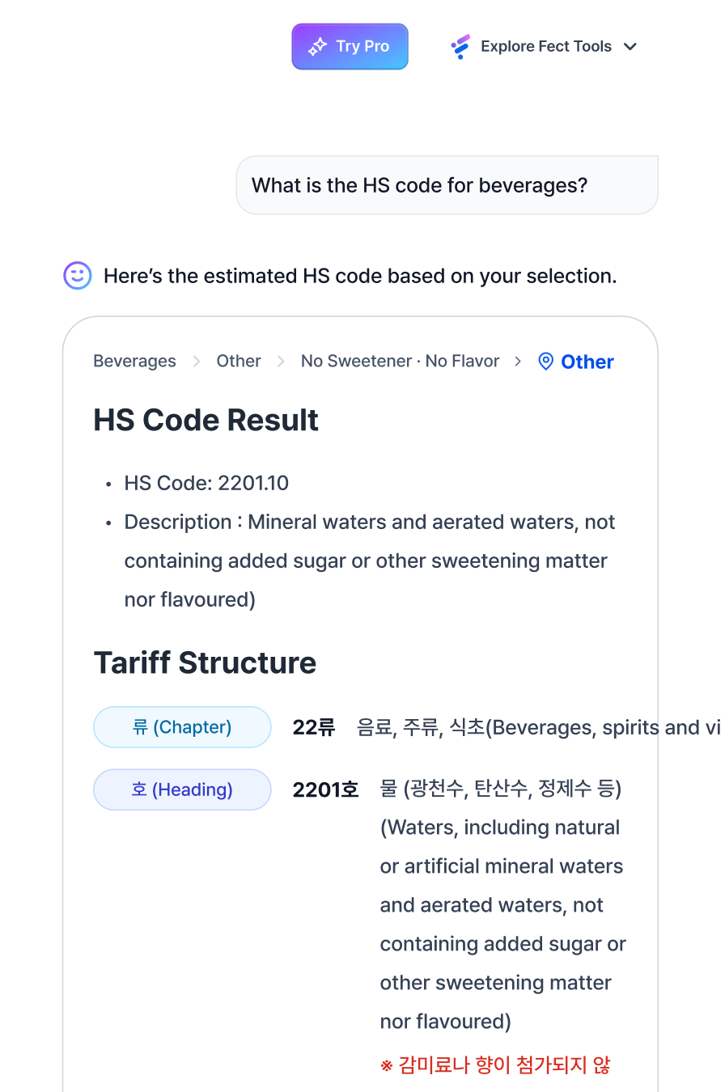Image resolution: width=725 pixels, height=1092 pixels.
Task: Click the location pin icon in breadcrumb
Action: [x=546, y=362]
